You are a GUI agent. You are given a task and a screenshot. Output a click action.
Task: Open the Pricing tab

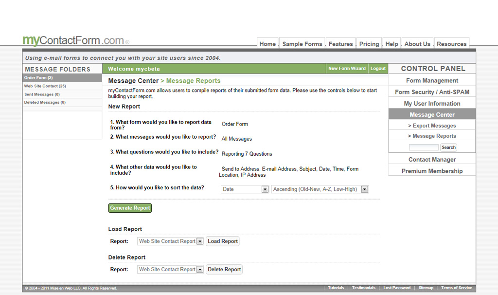(369, 44)
